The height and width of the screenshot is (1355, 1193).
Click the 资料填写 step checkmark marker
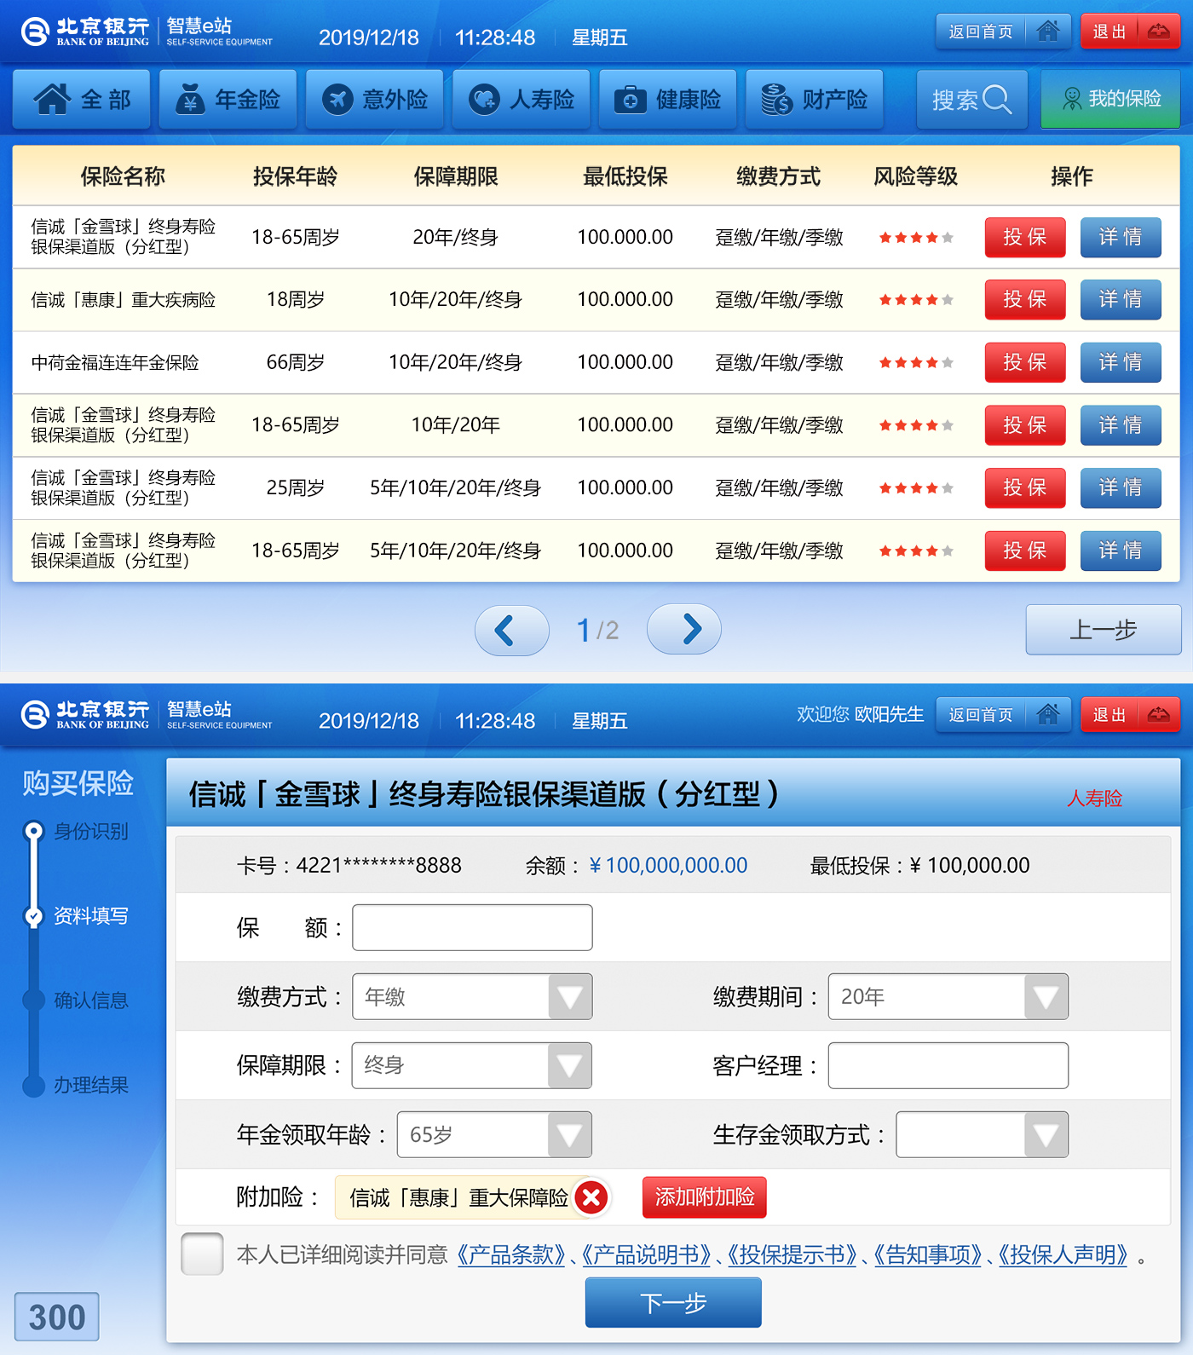click(x=33, y=916)
